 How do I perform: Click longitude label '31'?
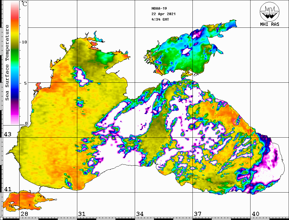[x=82, y=214]
